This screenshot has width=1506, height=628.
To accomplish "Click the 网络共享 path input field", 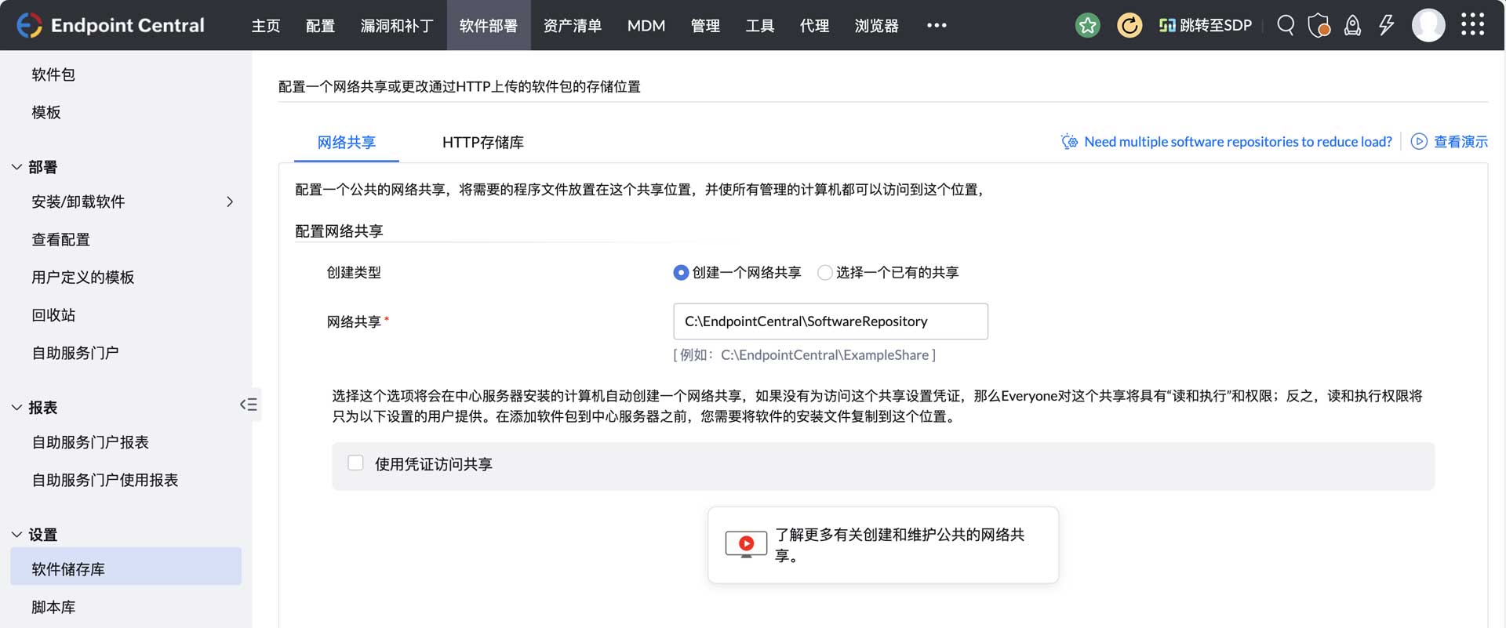I will 831,321.
